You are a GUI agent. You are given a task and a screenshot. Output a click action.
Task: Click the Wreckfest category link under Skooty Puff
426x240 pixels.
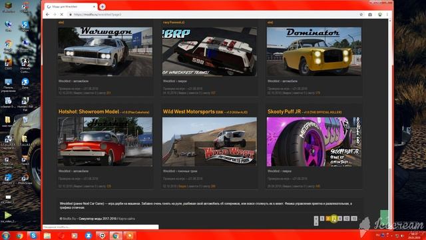coord(274,171)
